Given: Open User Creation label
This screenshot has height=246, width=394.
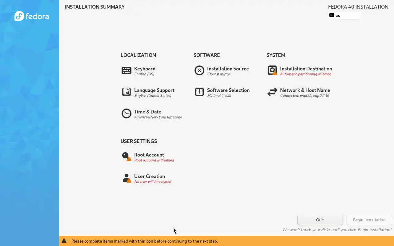Looking at the screenshot, I should pyautogui.click(x=149, y=176).
